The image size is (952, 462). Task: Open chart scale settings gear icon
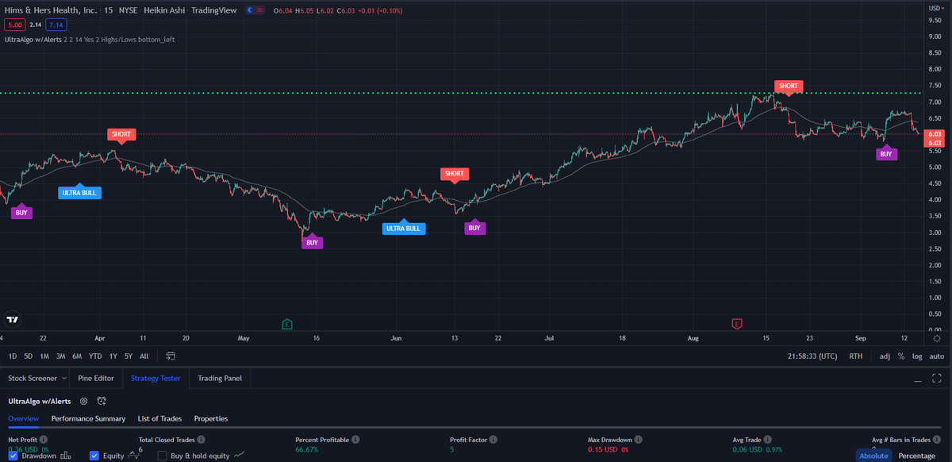(x=937, y=338)
